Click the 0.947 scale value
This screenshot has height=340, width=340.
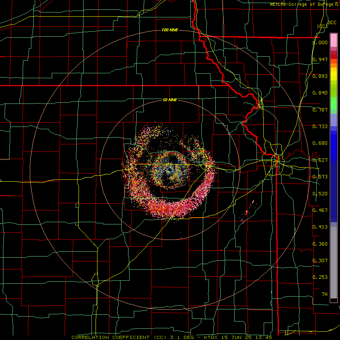pyautogui.click(x=320, y=59)
